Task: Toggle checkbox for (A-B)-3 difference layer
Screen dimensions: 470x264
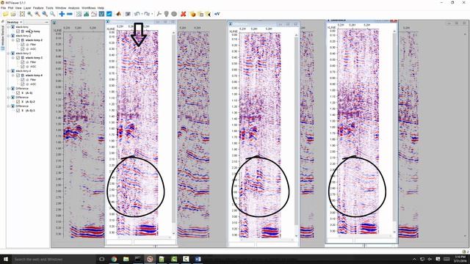Action: (x=18, y=111)
